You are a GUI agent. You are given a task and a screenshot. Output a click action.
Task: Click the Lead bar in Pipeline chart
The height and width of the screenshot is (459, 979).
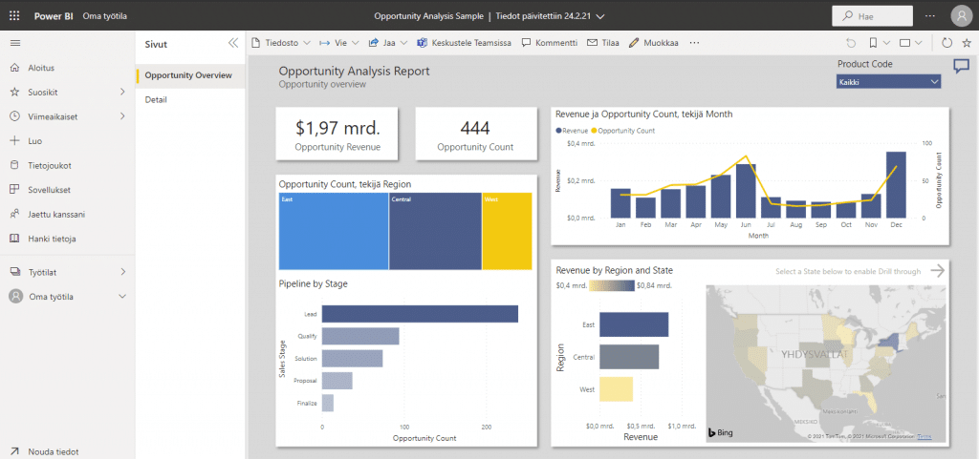point(420,314)
